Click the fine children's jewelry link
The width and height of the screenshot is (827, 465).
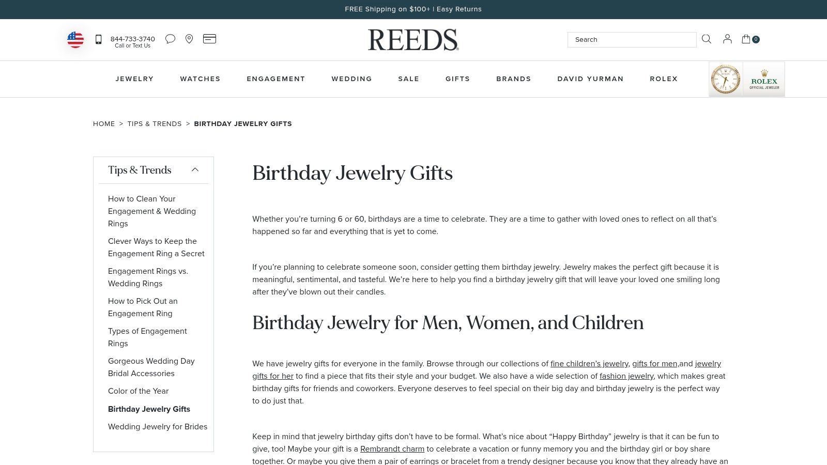(589, 364)
